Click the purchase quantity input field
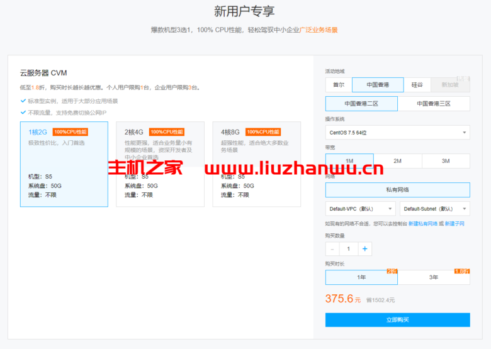 pyautogui.click(x=349, y=249)
